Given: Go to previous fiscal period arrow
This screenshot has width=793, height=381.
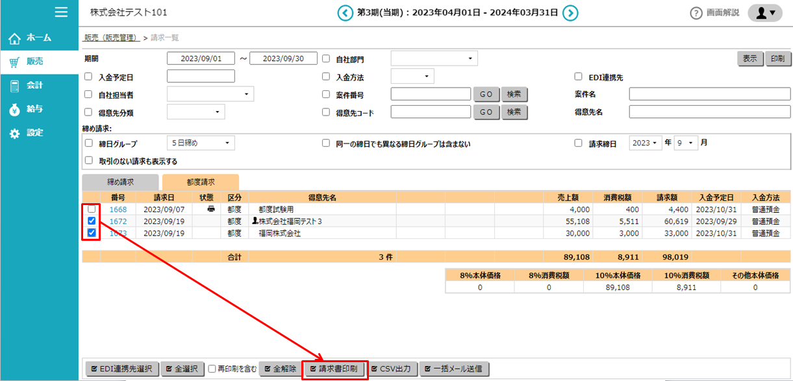Looking at the screenshot, I should pos(345,13).
